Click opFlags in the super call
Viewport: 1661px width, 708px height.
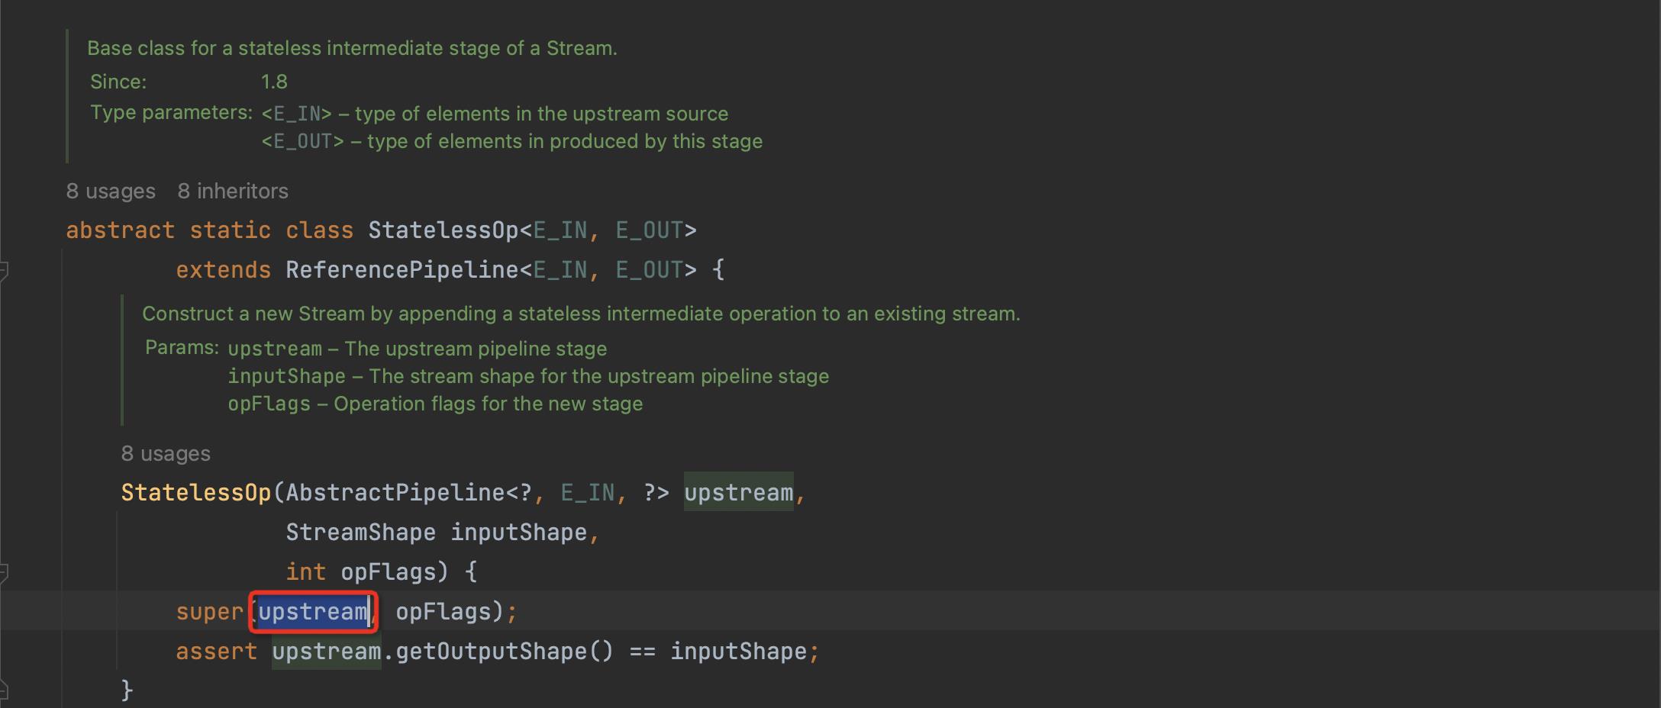point(443,612)
